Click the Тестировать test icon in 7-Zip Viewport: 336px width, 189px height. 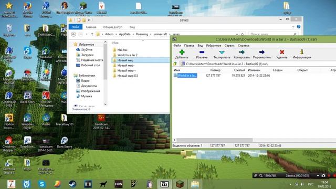pyautogui.click(x=222, y=52)
